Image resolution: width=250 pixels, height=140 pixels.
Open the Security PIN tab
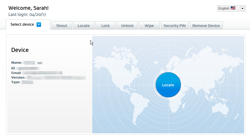pyautogui.click(x=174, y=26)
